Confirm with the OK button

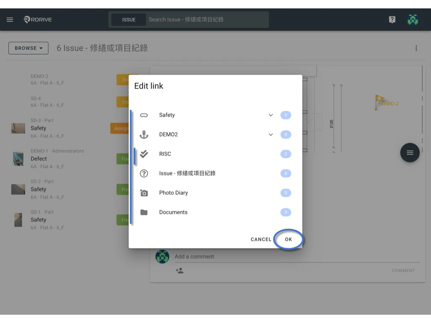pyautogui.click(x=288, y=239)
